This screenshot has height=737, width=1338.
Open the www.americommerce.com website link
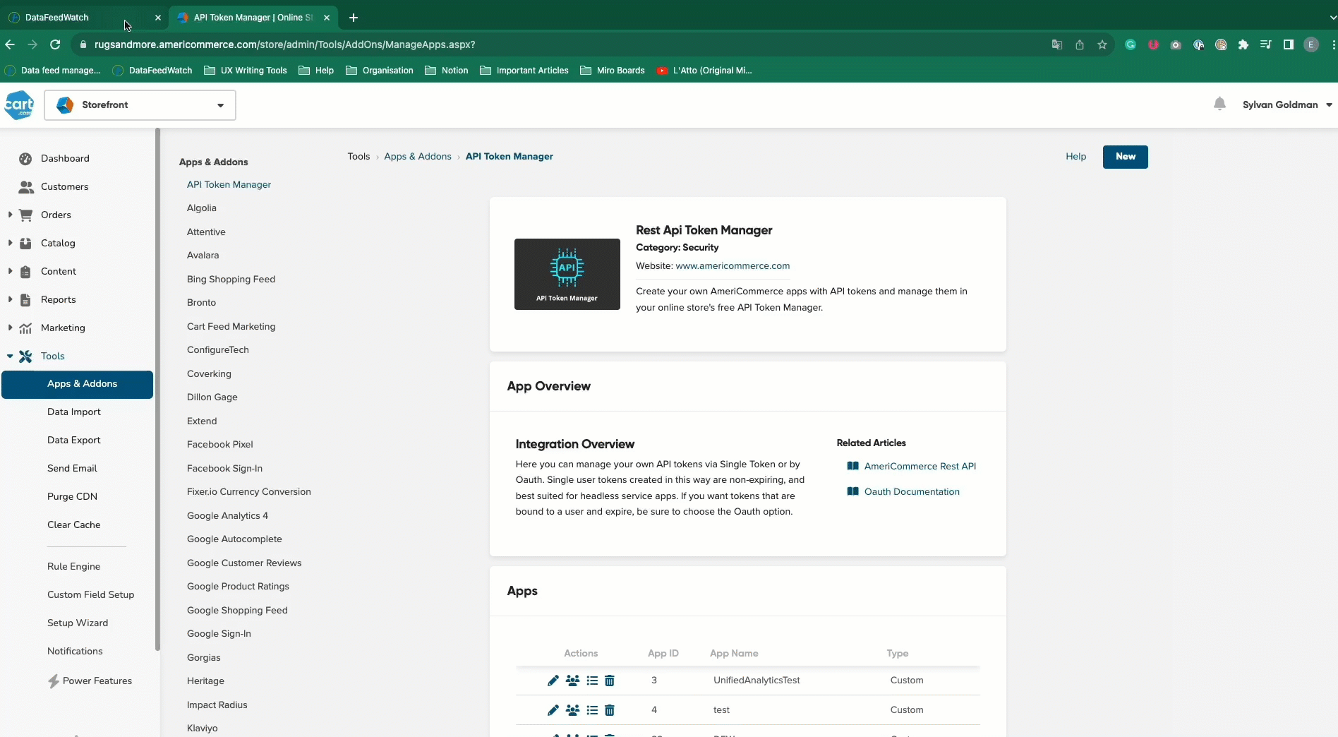(733, 266)
